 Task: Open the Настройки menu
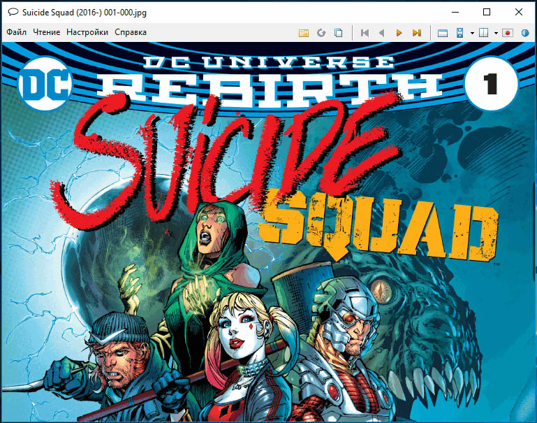[87, 32]
